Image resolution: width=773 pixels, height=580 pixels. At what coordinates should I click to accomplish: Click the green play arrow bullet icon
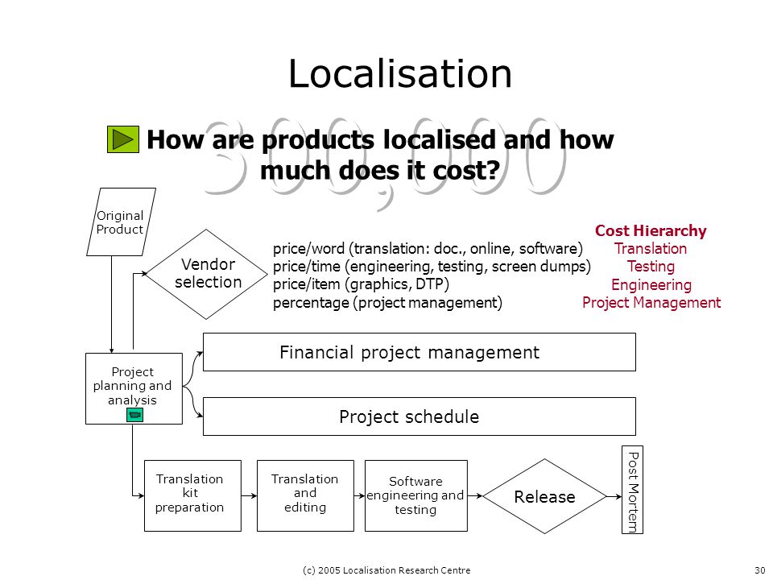point(122,139)
